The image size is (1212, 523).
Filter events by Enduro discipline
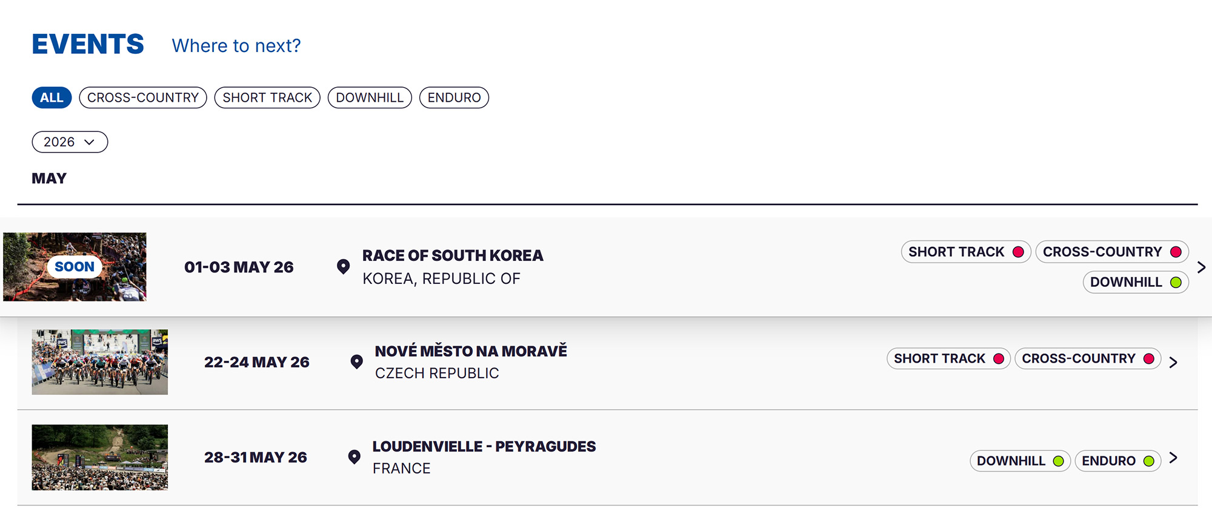454,97
